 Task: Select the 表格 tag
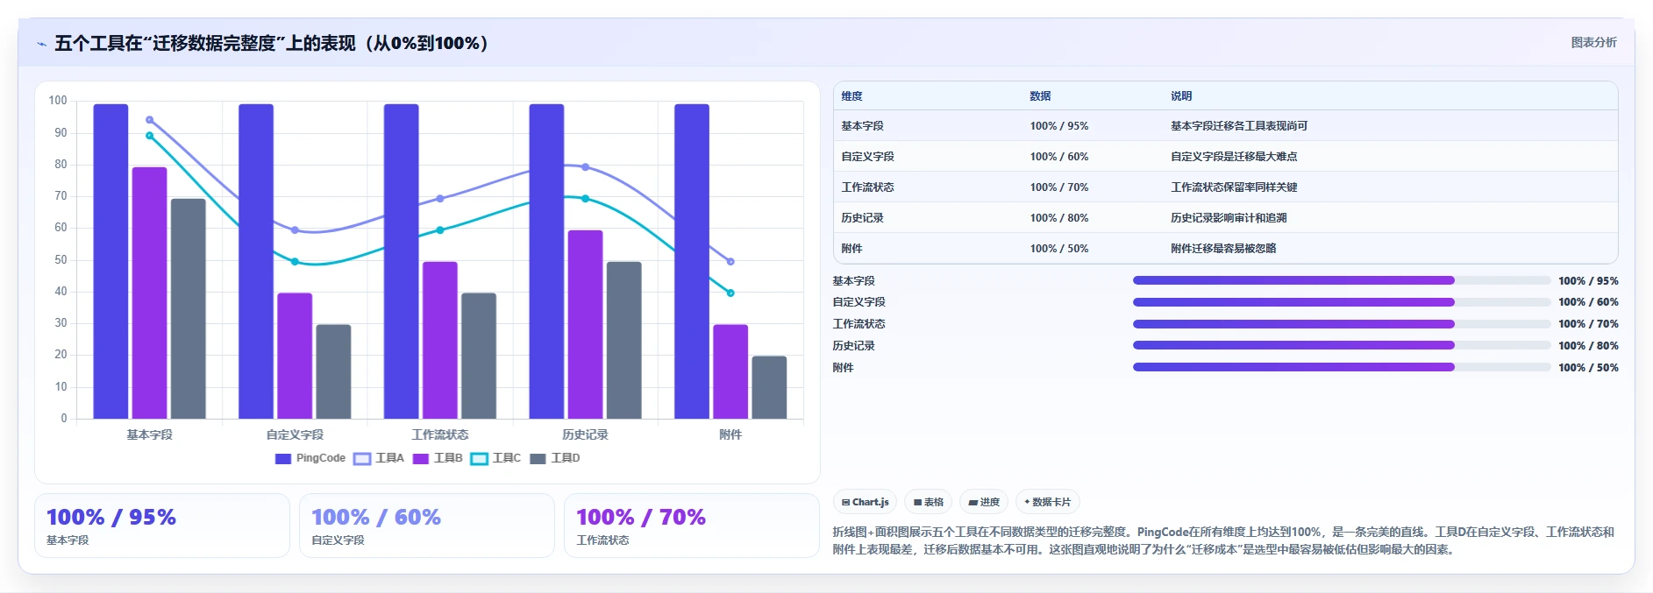pyautogui.click(x=928, y=502)
